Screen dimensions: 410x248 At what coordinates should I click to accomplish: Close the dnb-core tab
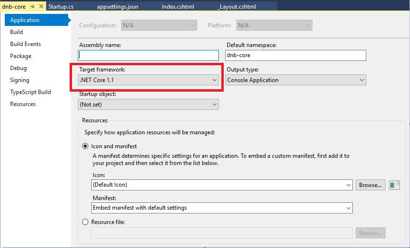pos(41,7)
